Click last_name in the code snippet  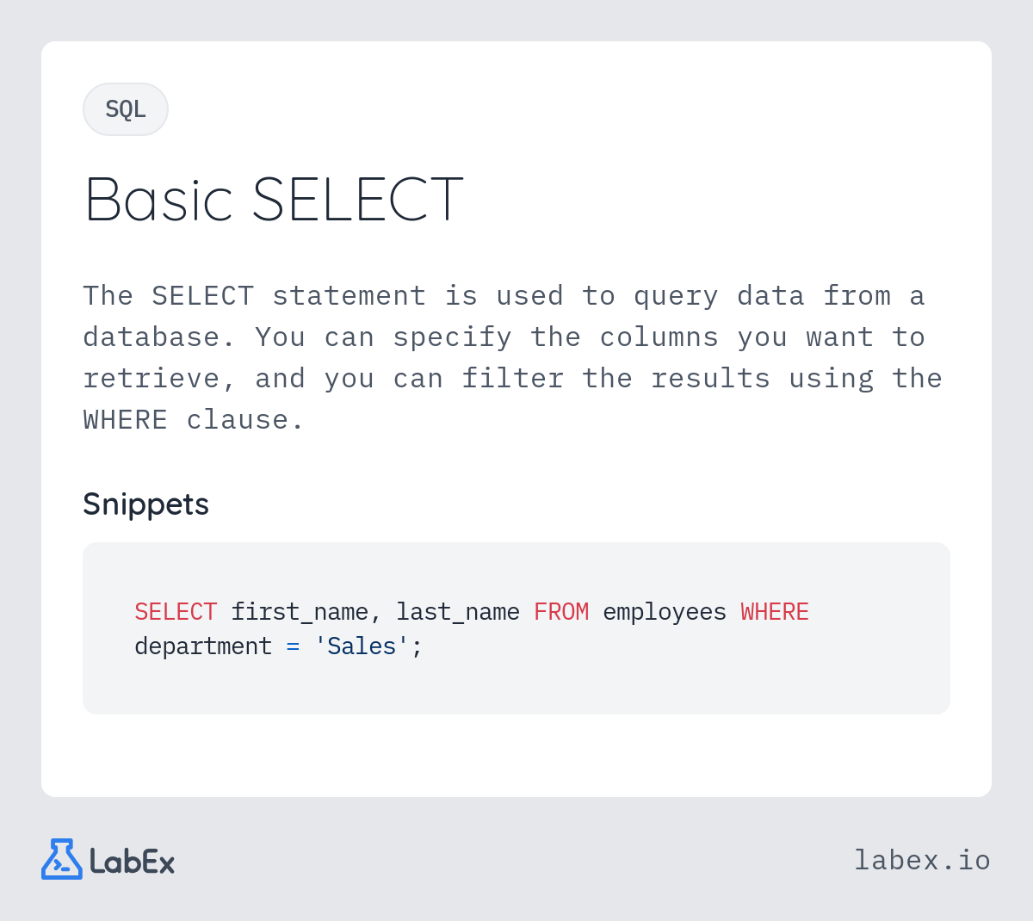pos(458,612)
